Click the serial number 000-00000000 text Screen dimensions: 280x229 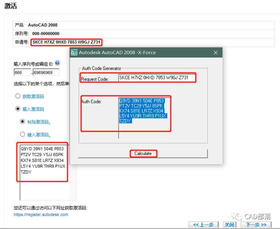coord(46,34)
